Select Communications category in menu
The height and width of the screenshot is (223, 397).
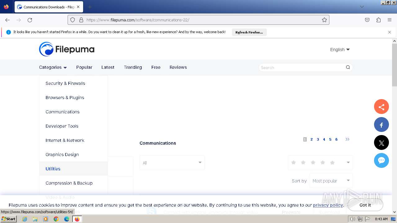(x=74, y=112)
